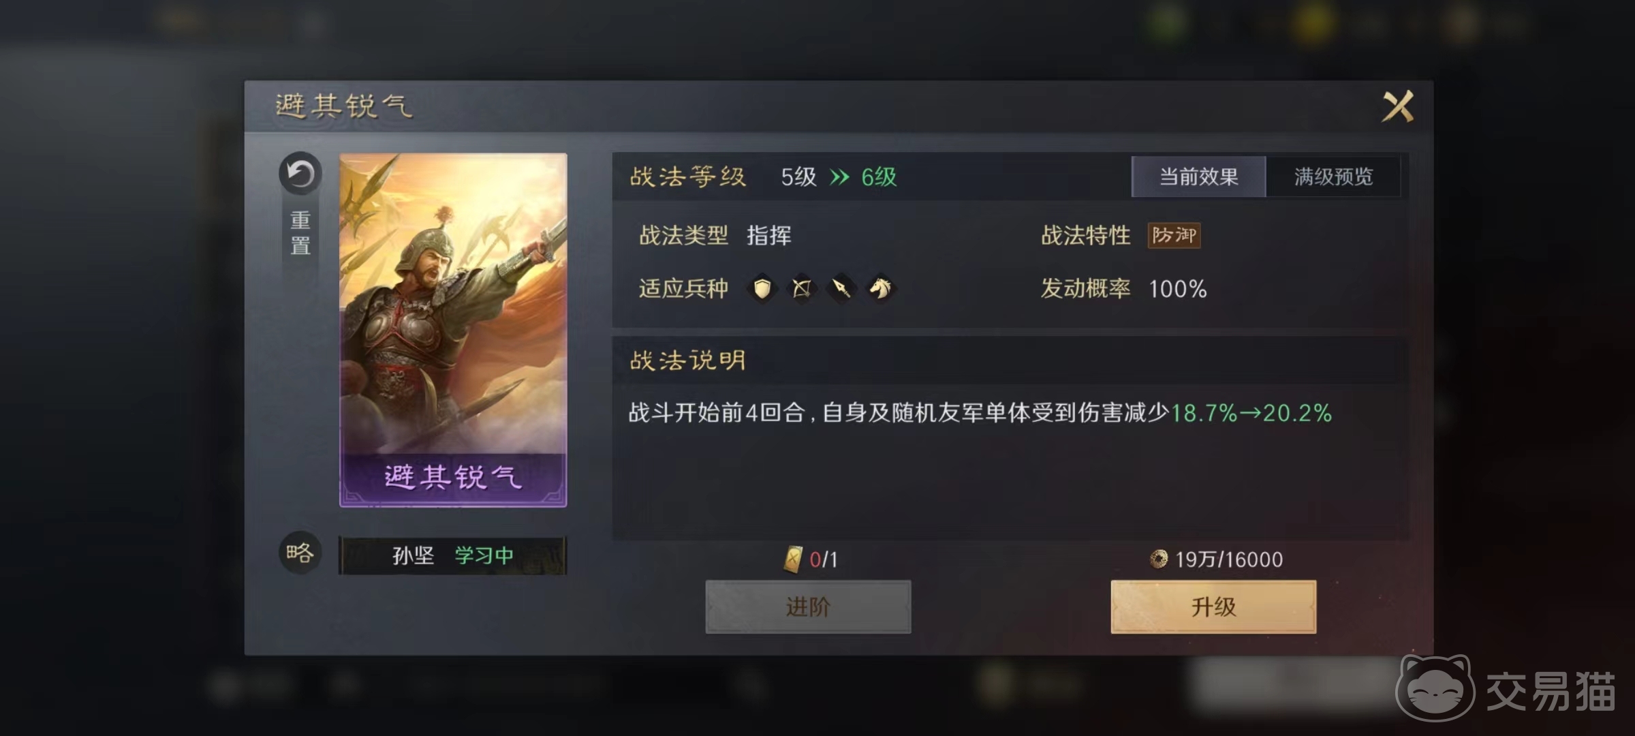Tap the 19万/16000 coin cost label
This screenshot has width=1635, height=736.
point(1229,559)
